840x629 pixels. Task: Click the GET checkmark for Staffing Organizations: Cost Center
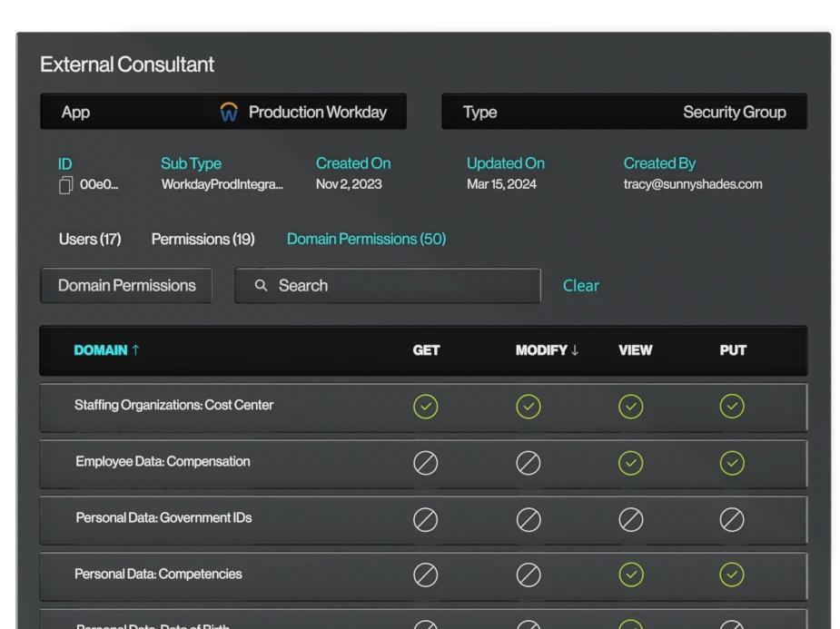pyautogui.click(x=426, y=407)
